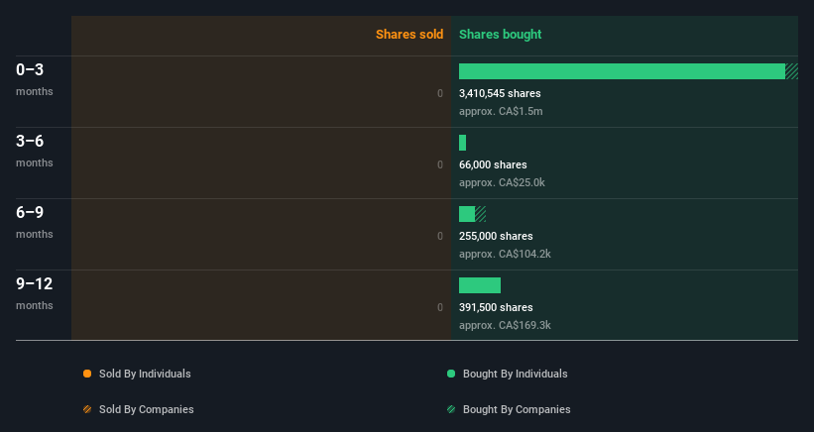Image resolution: width=814 pixels, height=432 pixels.
Task: Click the striped Sold By Companies legend icon
Action: pos(87,409)
